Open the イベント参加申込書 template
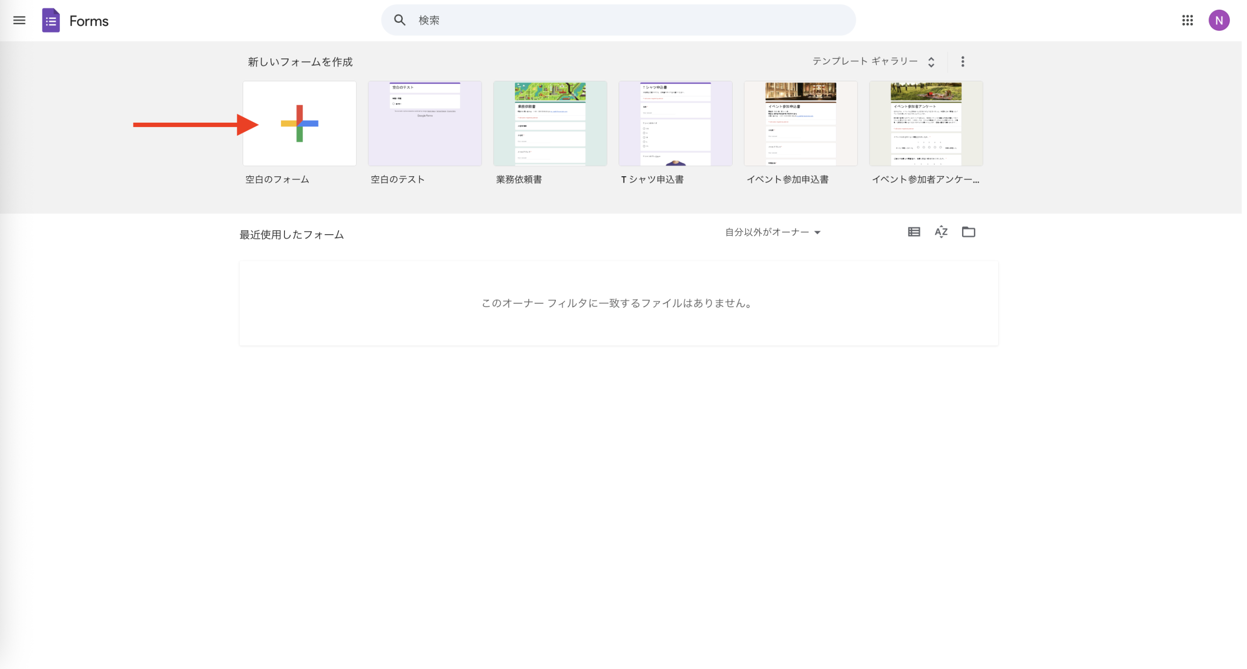 point(800,123)
